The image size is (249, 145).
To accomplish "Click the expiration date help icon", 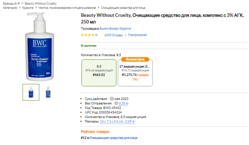I will coord(112,99).
